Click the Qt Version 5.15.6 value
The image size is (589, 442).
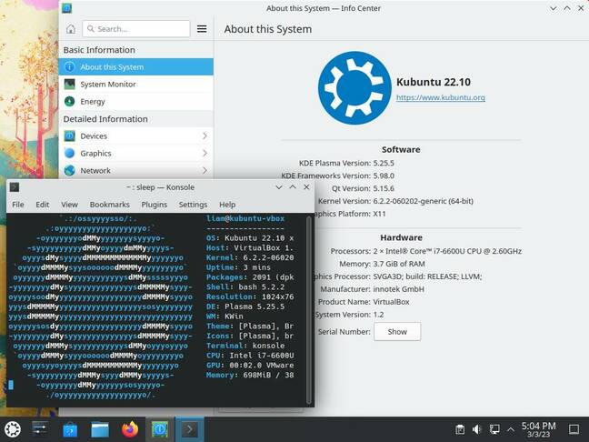(x=384, y=188)
